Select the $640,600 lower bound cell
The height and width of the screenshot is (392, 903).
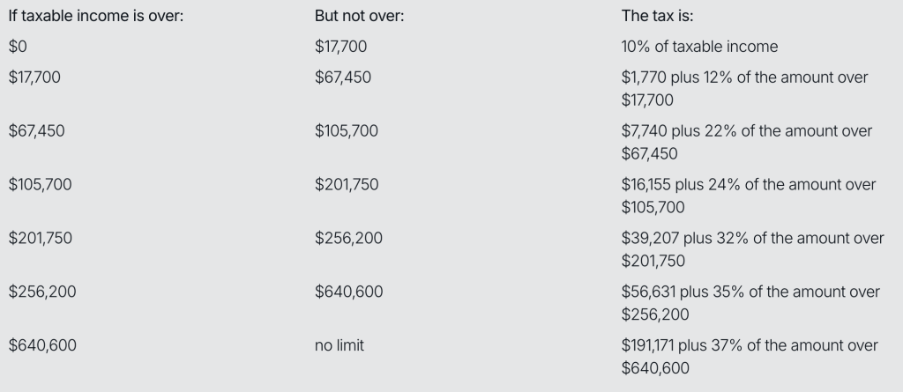pyautogui.click(x=42, y=344)
